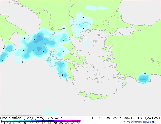Click the 'Su 31-05-2026' date label

click(x=107, y=118)
